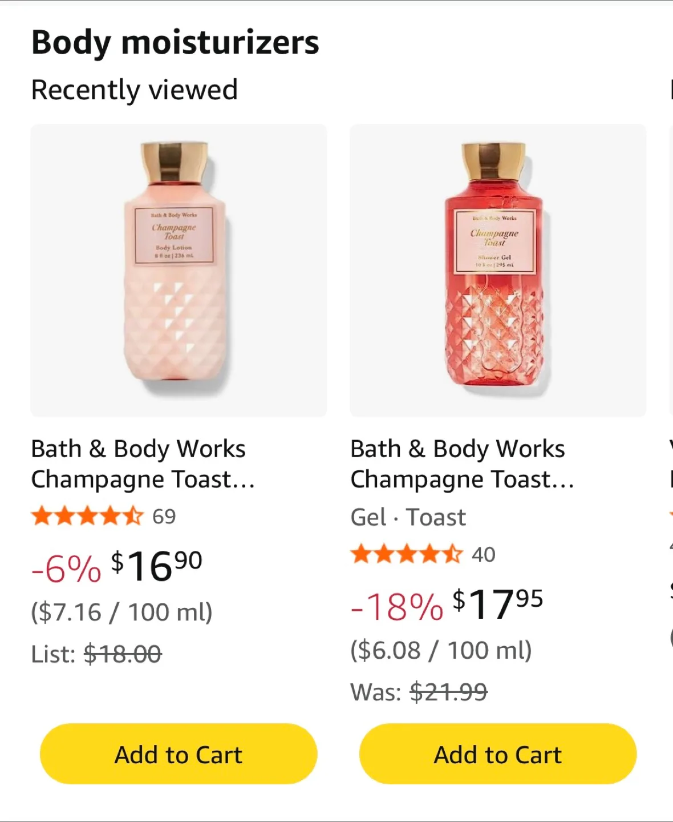This screenshot has width=673, height=822.
Task: View star rating of the body lotion
Action: [87, 516]
